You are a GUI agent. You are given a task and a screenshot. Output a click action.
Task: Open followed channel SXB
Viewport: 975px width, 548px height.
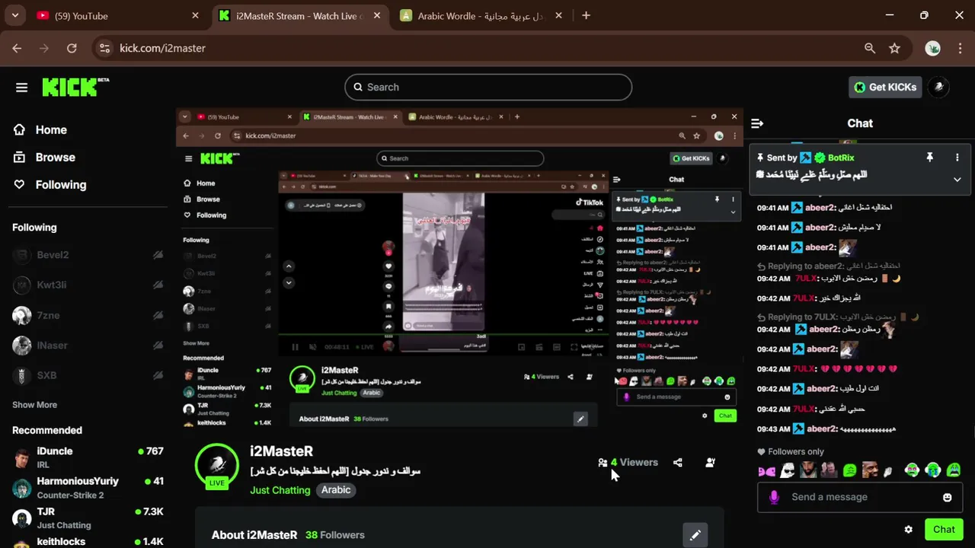point(88,375)
